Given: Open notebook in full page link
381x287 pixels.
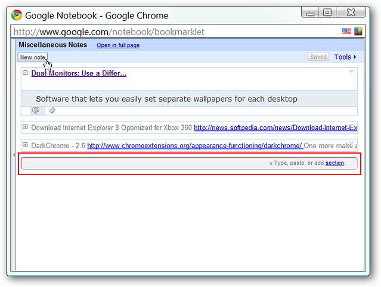Looking at the screenshot, I should point(118,45).
